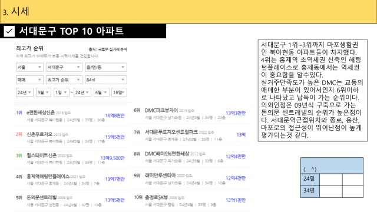Click the 13억7천만 price
Image resolution: width=377 pixels, height=212 pixels.
[115, 179]
